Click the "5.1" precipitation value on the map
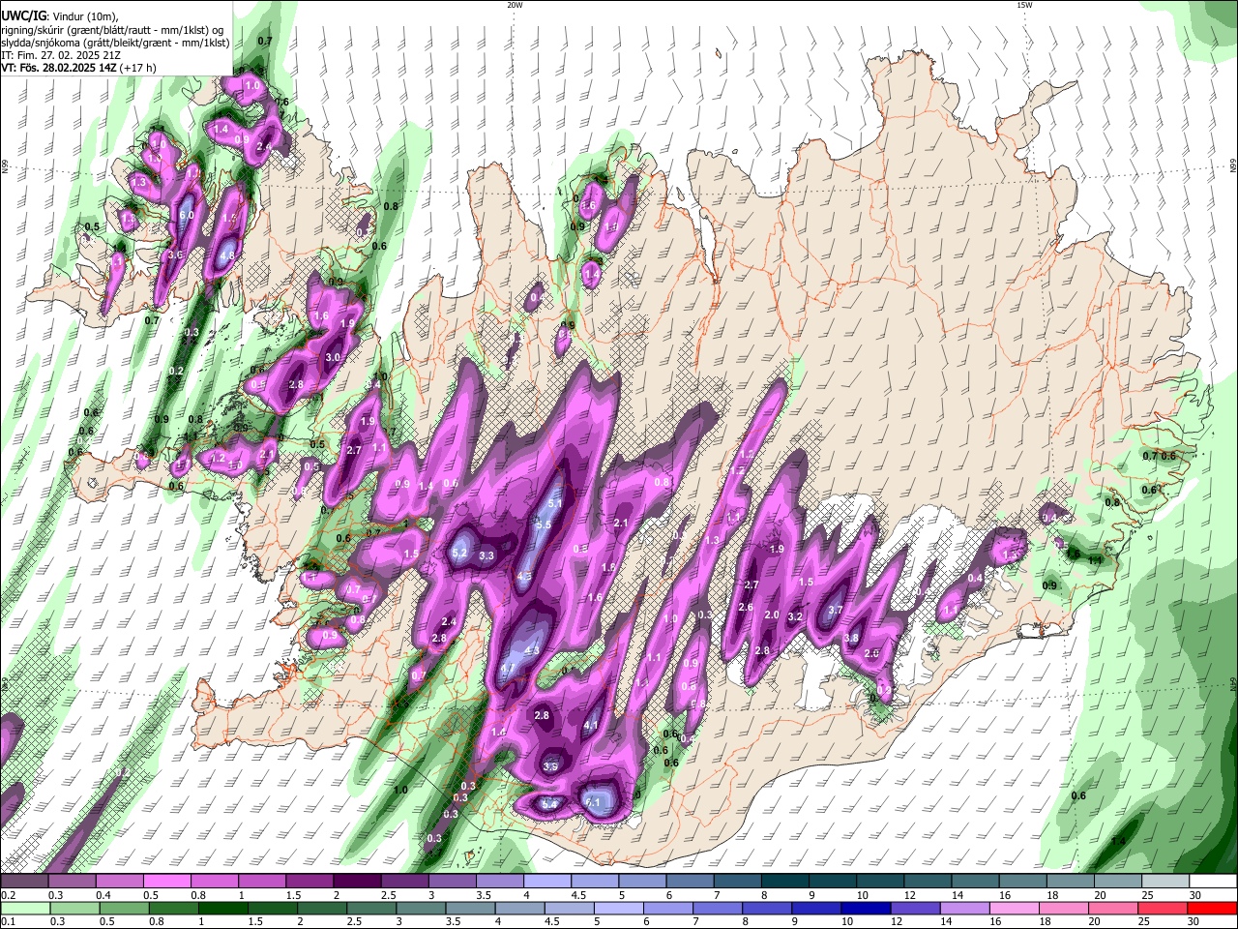1238x929 pixels. point(555,504)
